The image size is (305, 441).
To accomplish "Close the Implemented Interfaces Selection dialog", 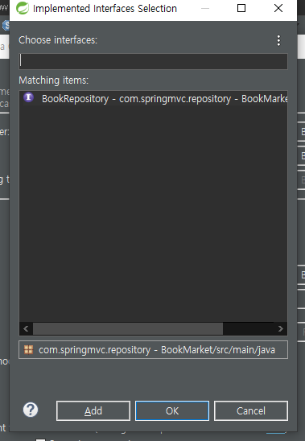I will coord(278,8).
